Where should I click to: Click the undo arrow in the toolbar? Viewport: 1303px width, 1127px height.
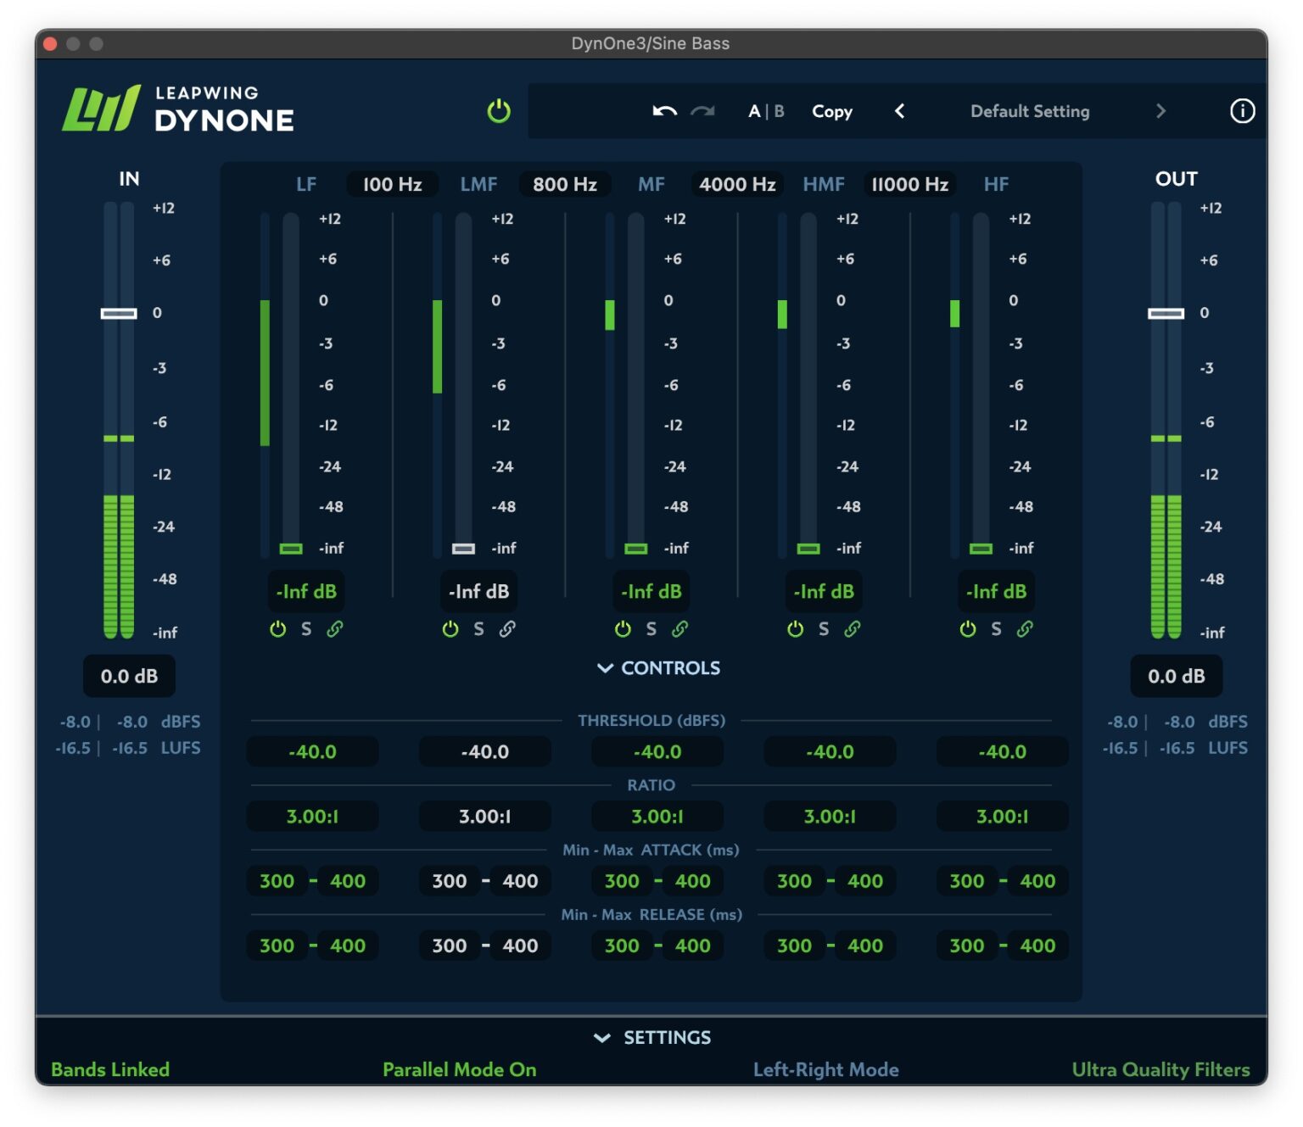click(663, 111)
